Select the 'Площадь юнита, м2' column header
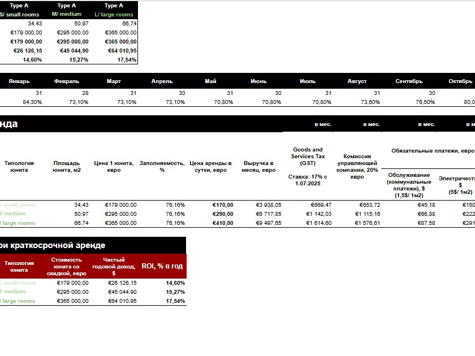Image resolution: width=475 pixels, height=356 pixels. coord(67,167)
